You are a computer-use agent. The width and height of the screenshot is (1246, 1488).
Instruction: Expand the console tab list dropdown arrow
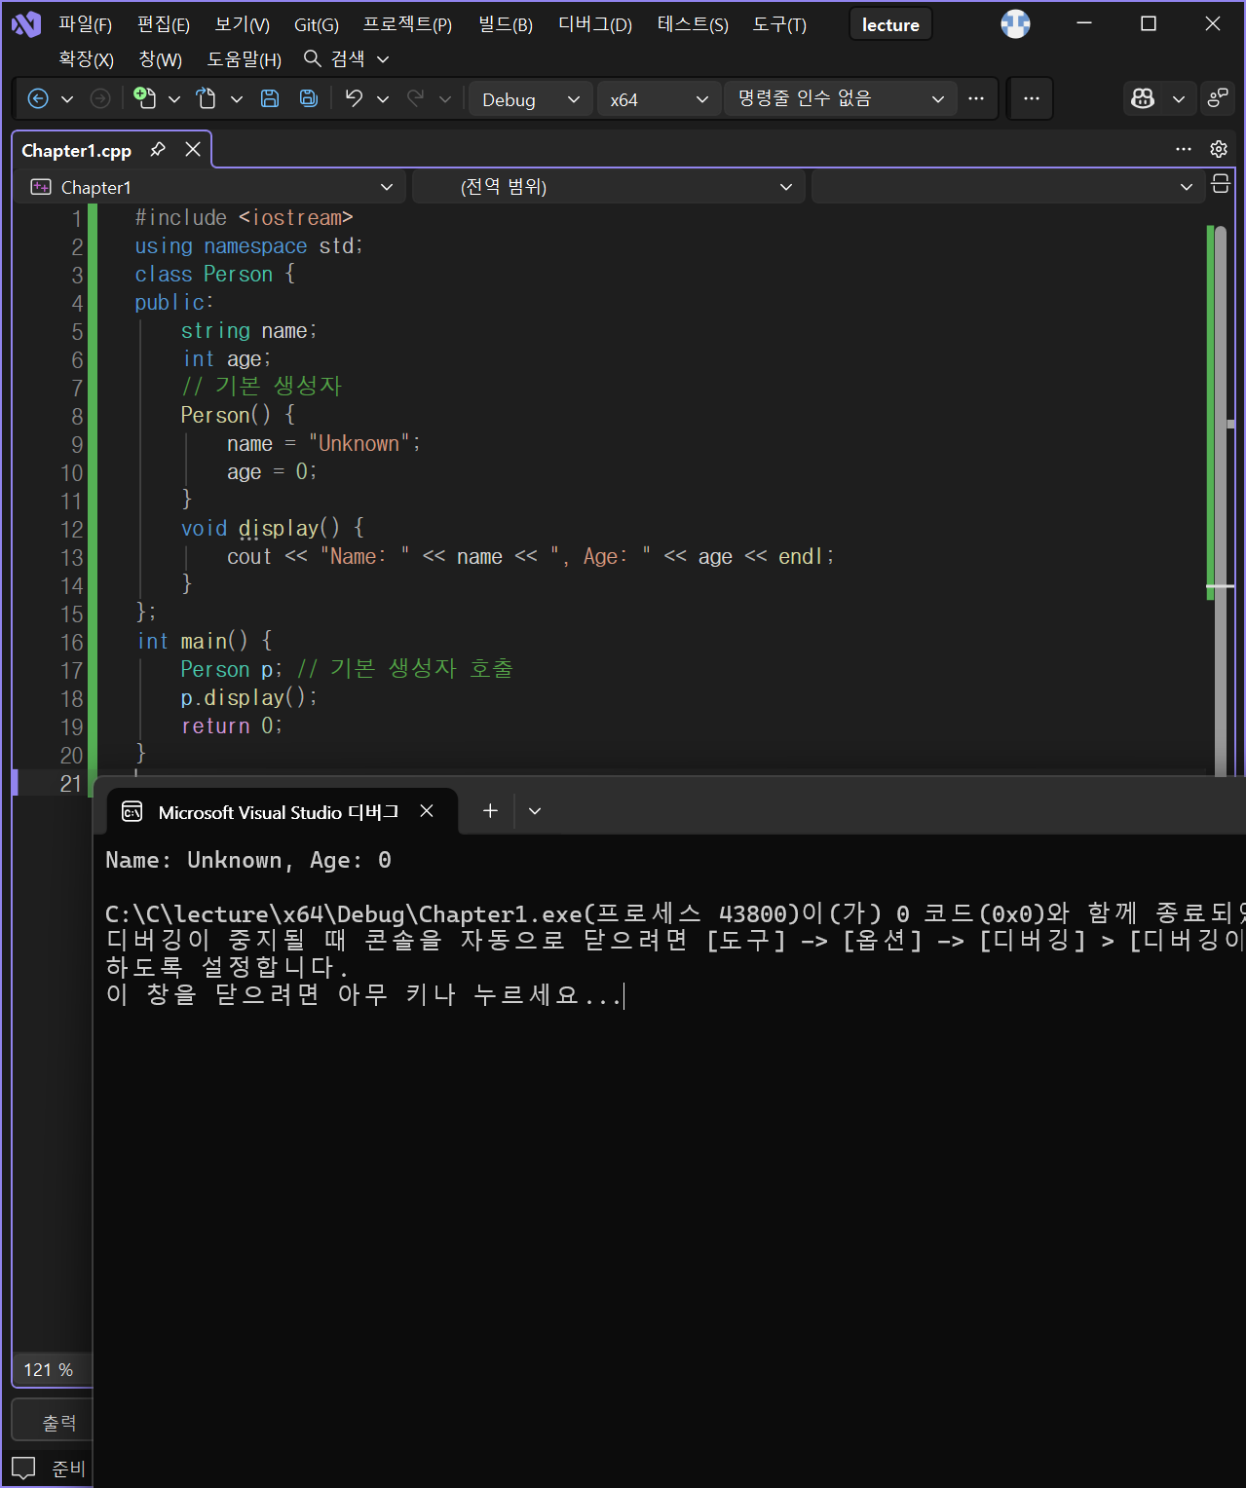[x=535, y=811]
